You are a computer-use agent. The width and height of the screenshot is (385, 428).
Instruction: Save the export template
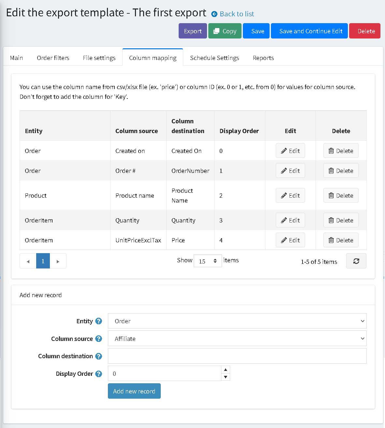(256, 31)
